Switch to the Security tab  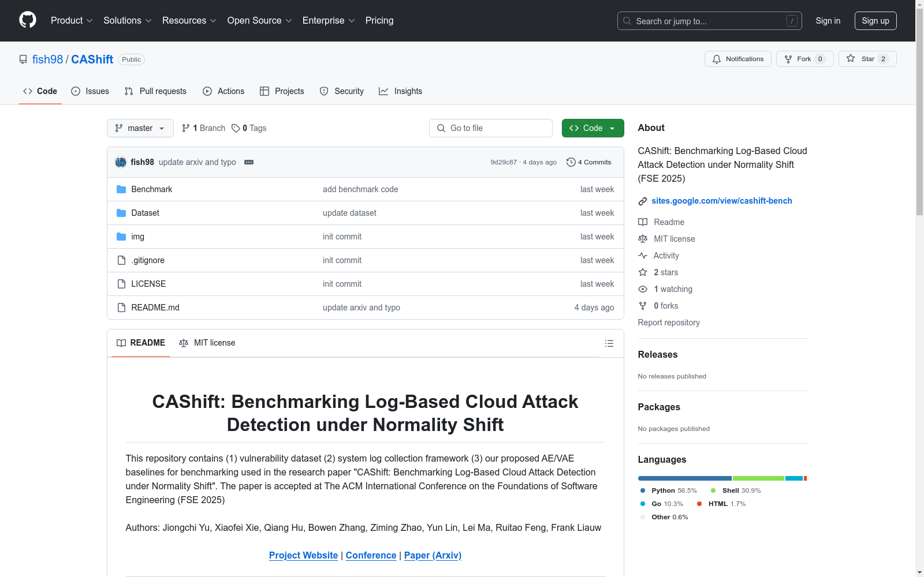(342, 91)
